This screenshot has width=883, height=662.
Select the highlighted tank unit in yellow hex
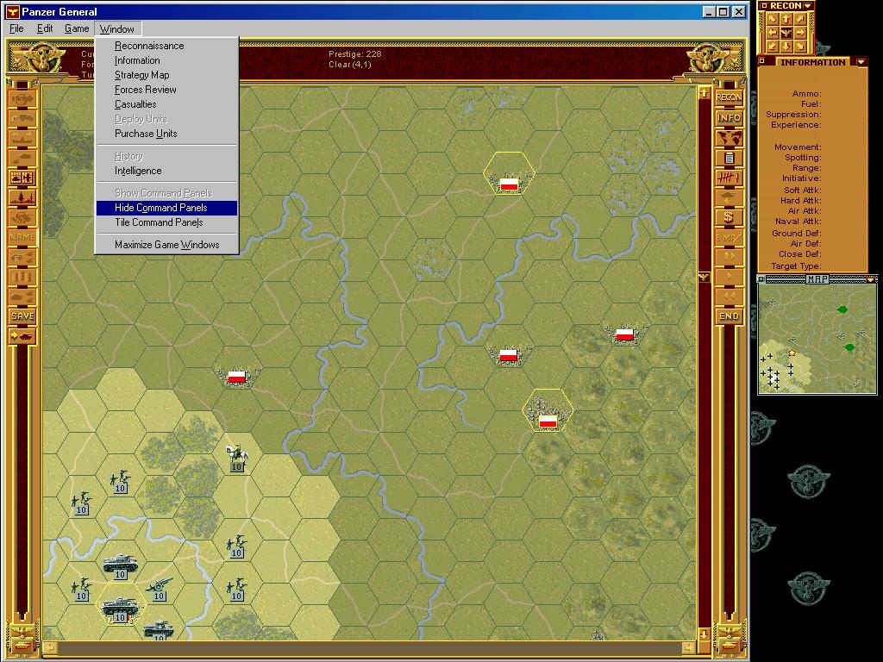(119, 609)
